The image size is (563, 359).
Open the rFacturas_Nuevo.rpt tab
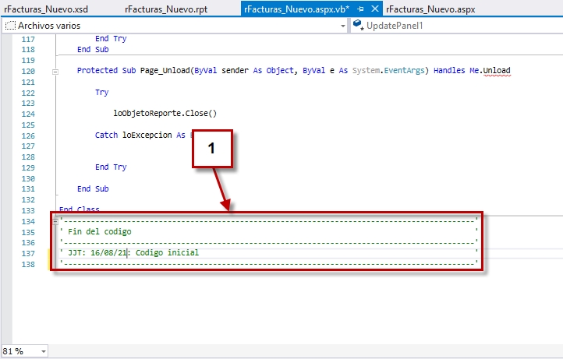[166, 9]
